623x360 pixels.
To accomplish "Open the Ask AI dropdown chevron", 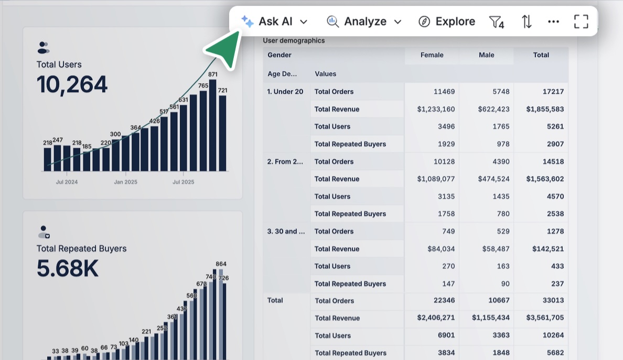I will (x=304, y=22).
